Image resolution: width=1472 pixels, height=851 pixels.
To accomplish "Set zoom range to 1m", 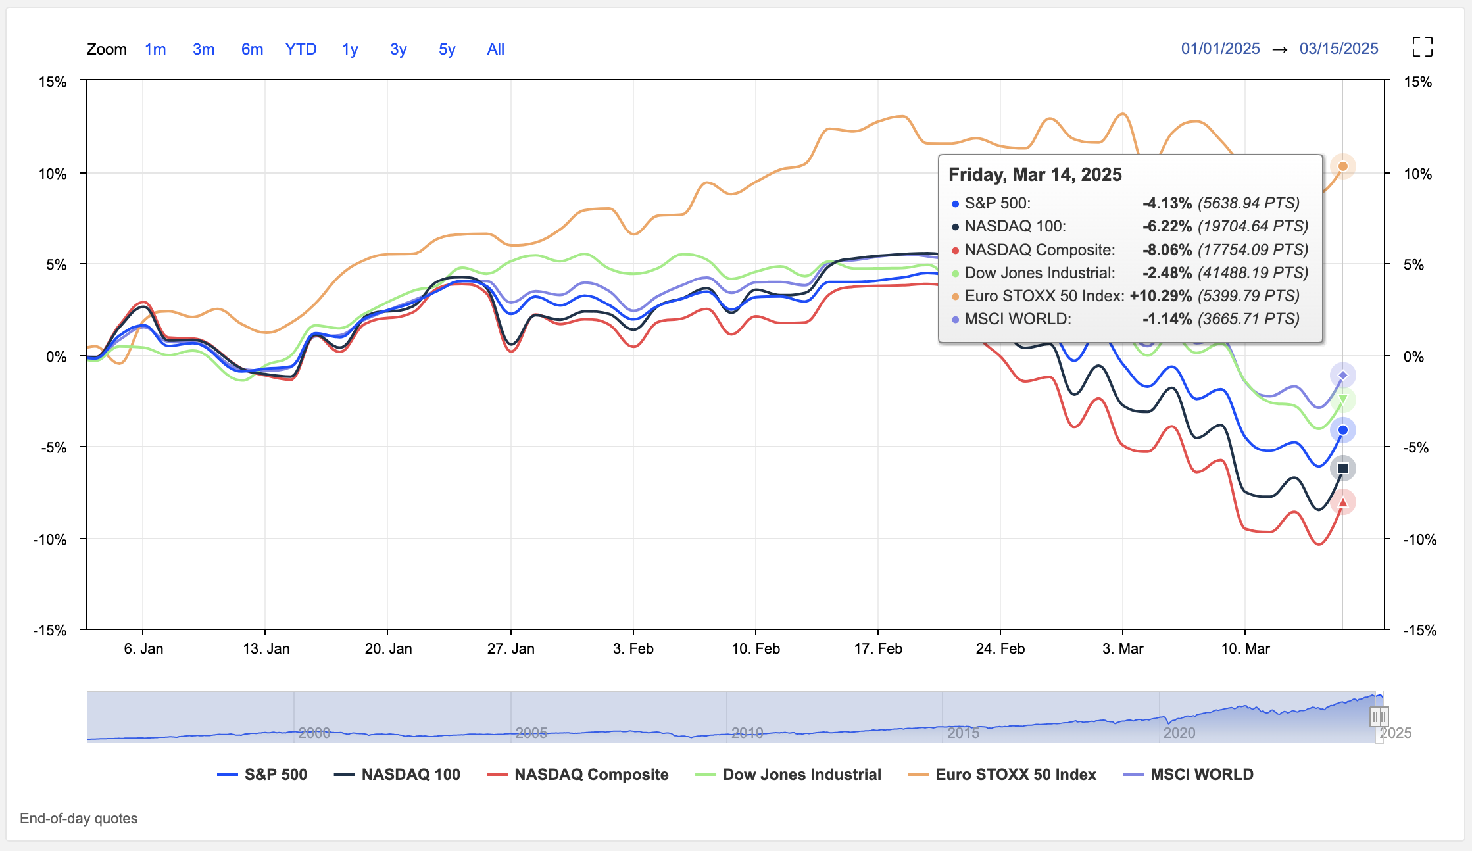I will coord(155,49).
